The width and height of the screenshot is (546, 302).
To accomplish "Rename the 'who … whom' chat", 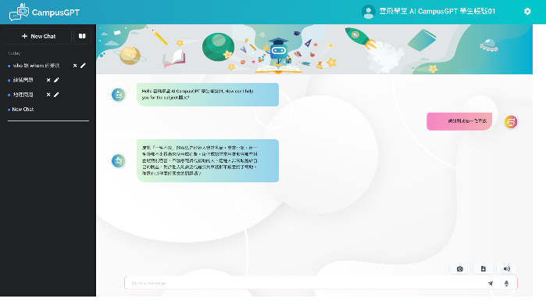I will pos(83,66).
